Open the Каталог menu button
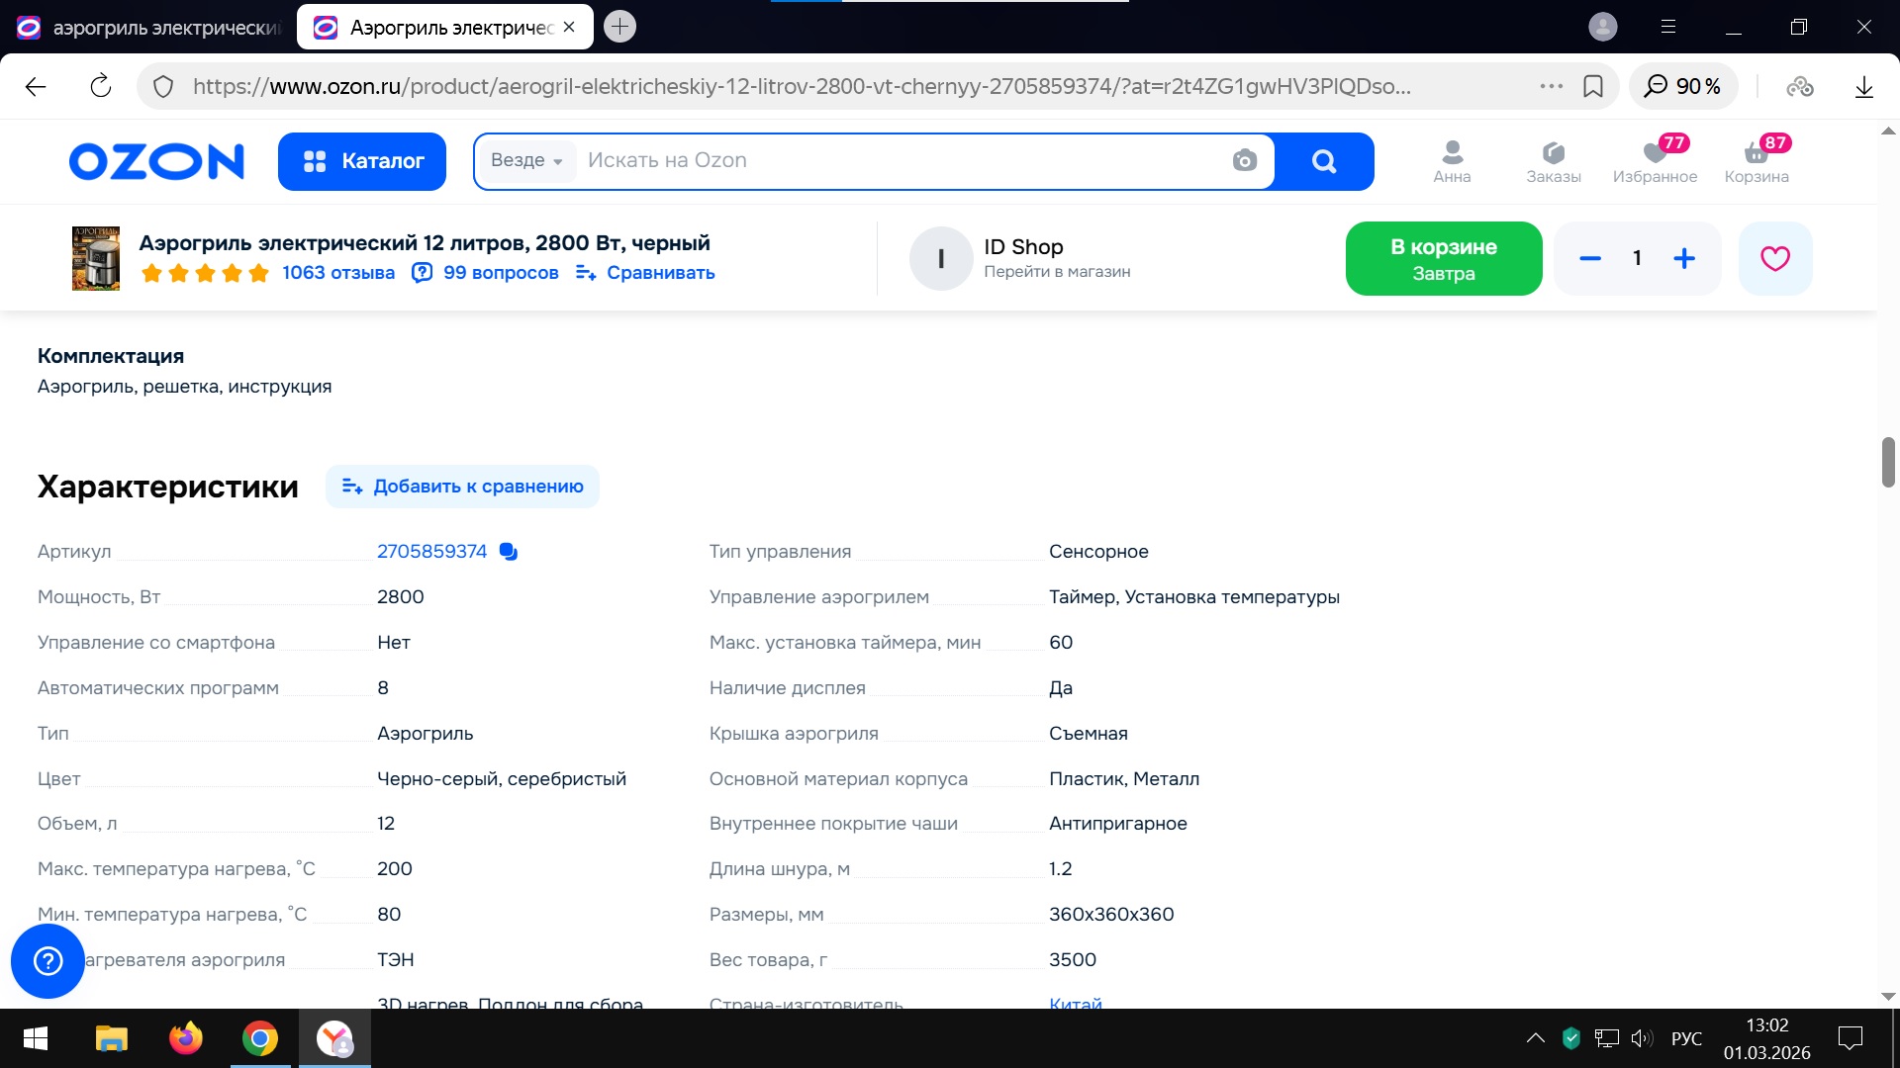The width and height of the screenshot is (1900, 1068). [362, 161]
